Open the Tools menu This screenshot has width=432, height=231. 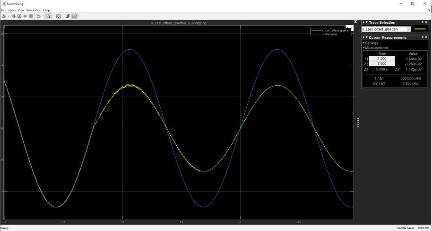pos(12,10)
